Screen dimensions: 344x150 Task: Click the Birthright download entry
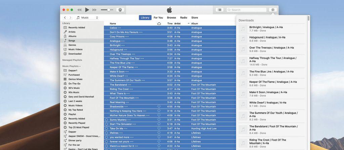click(271, 29)
